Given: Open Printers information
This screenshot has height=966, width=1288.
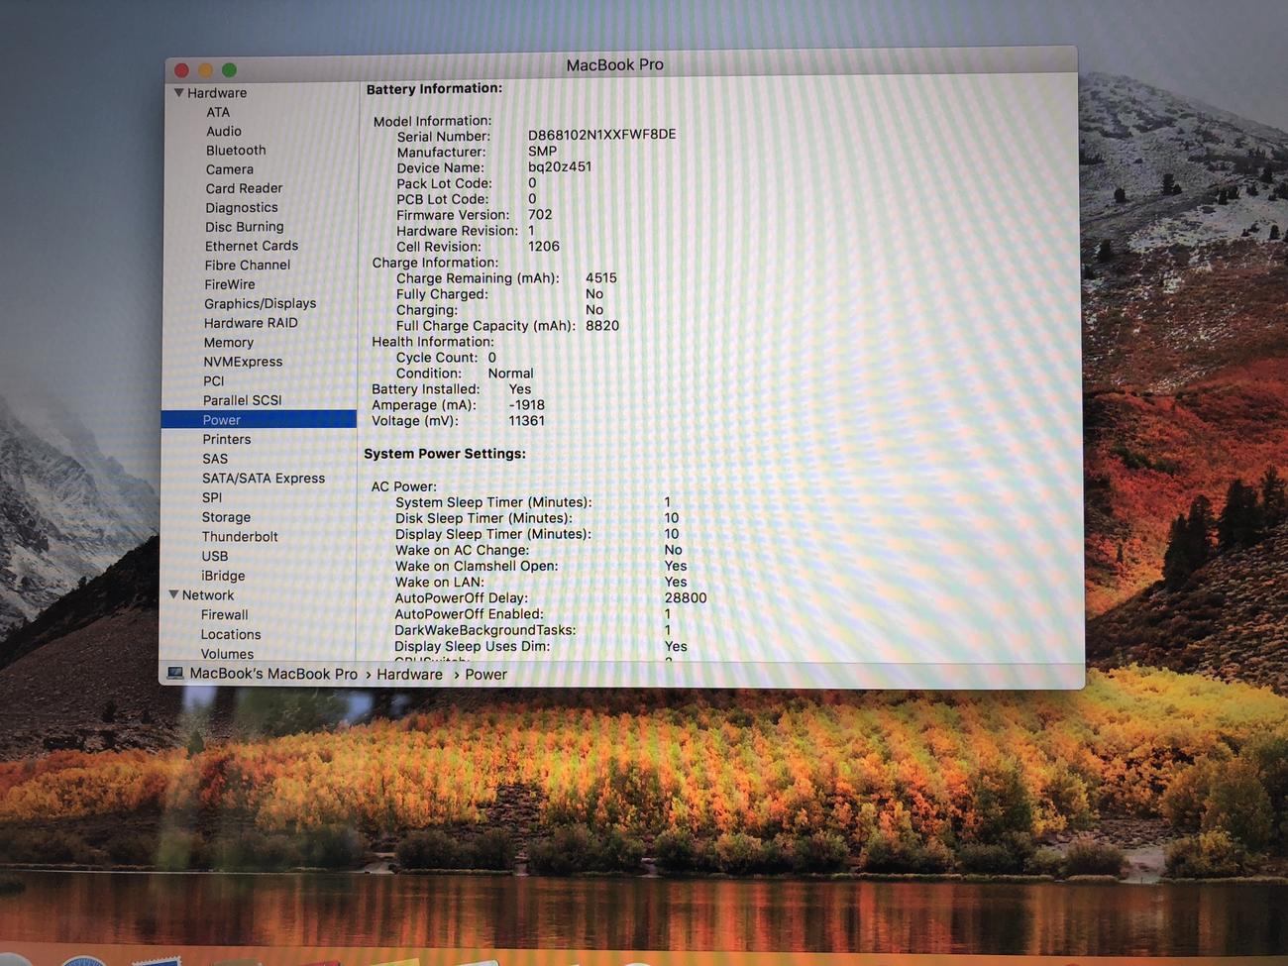Looking at the screenshot, I should pos(227,439).
